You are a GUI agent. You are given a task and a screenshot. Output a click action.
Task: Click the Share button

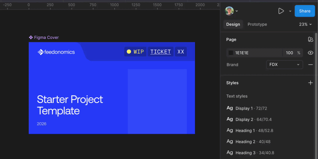(304, 11)
